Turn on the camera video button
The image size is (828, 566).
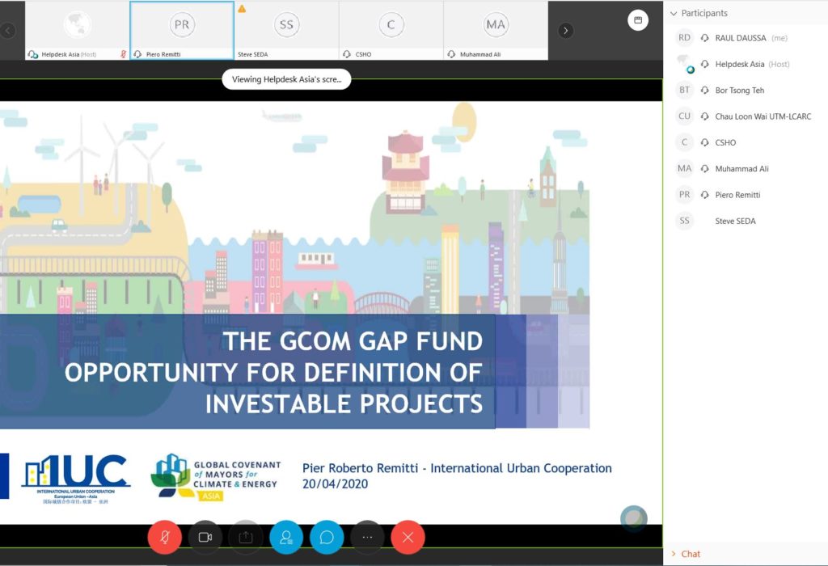[205, 537]
